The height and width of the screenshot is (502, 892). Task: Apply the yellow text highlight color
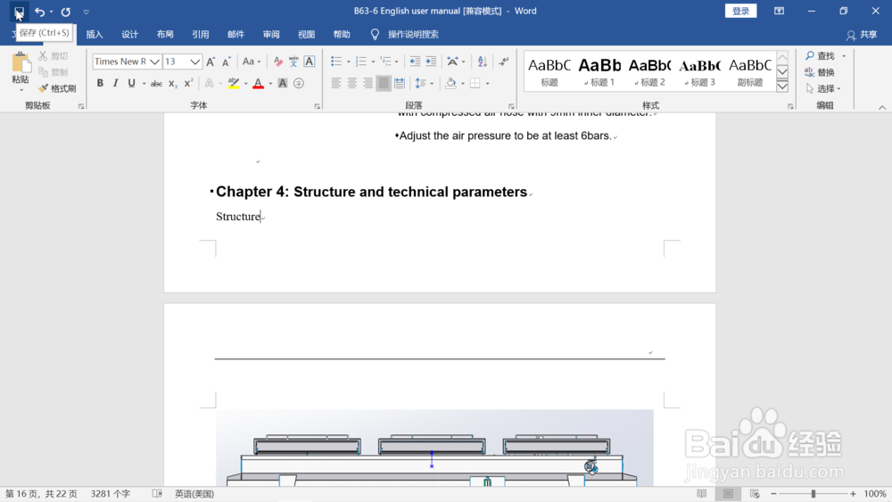coord(233,83)
